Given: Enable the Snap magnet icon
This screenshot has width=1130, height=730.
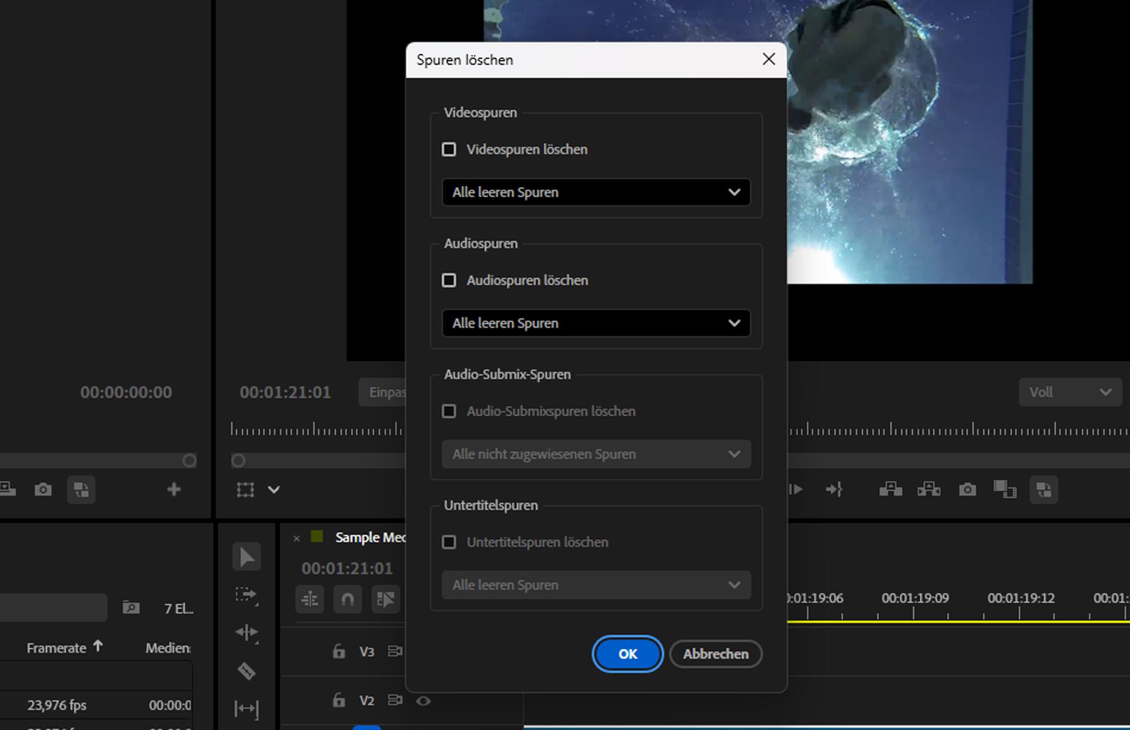Looking at the screenshot, I should (x=348, y=599).
